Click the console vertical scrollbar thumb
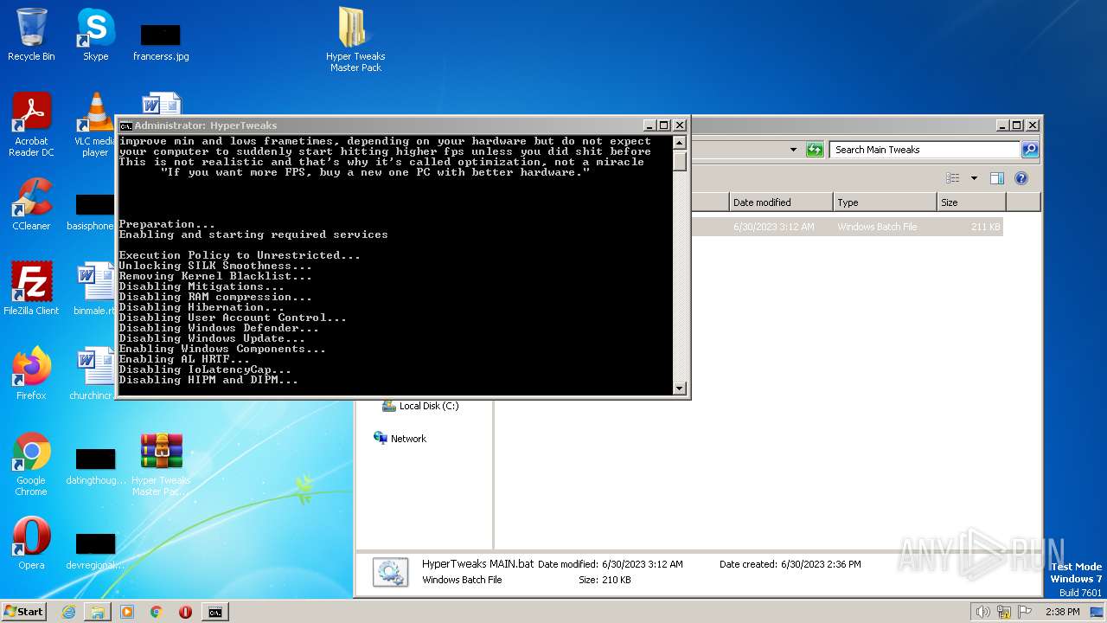Viewport: 1107px width, 623px height. point(680,161)
